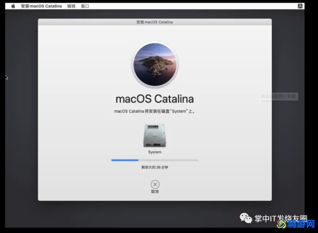Select the System hard disk icon
The height and width of the screenshot is (233, 318).
[x=155, y=135]
